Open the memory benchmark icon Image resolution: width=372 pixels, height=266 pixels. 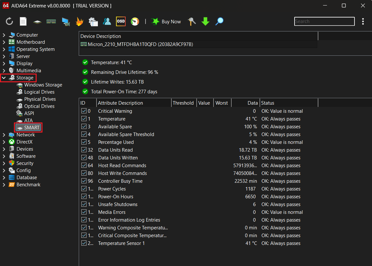click(51, 21)
